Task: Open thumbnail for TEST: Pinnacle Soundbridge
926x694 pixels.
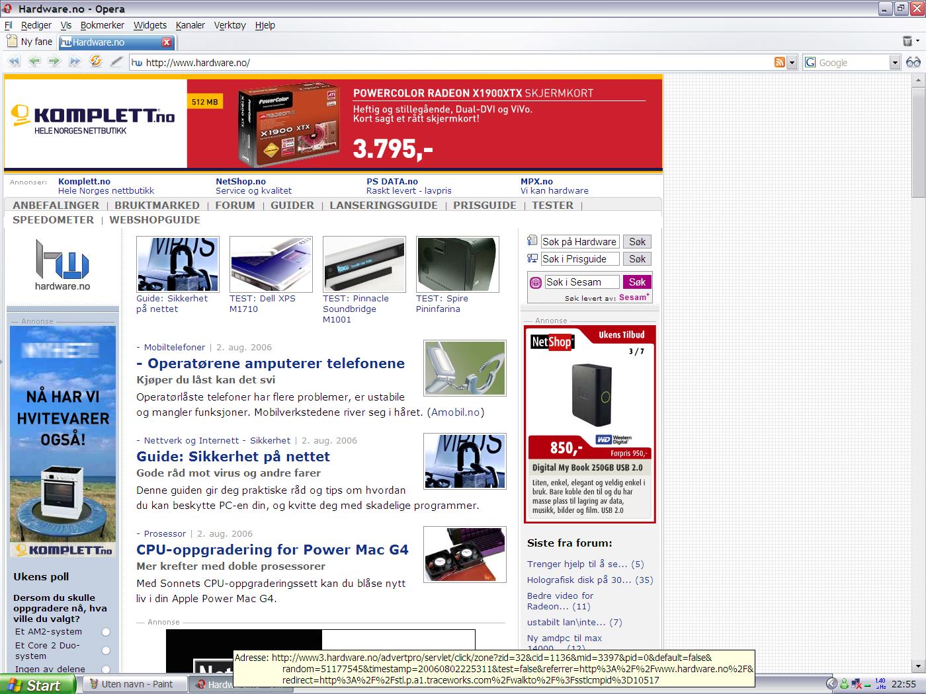Action: [x=364, y=264]
